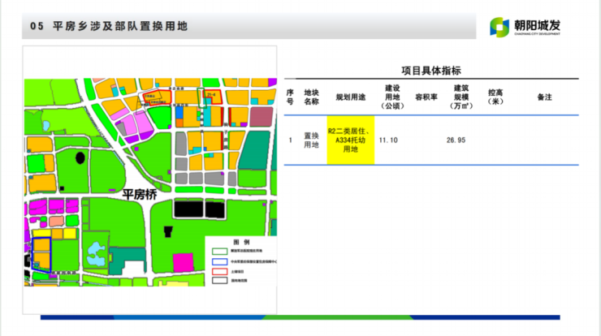This screenshot has width=601, height=336.
Task: Click the 规划用途 column header
Action: click(x=351, y=97)
